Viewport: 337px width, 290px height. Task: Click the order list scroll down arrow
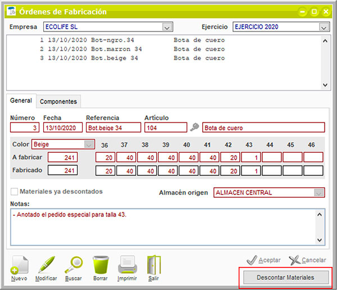[325, 85]
